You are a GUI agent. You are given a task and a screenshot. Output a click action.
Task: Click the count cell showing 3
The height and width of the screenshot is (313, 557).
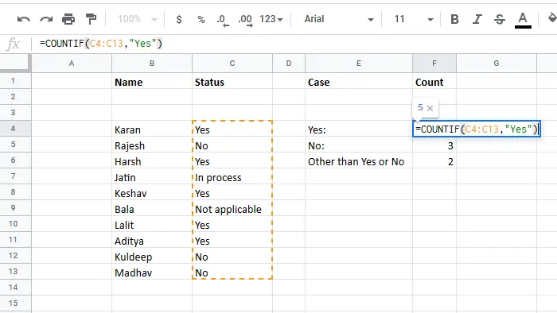click(x=434, y=145)
